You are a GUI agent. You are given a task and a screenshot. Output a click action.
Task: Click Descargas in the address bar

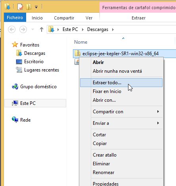coord(98,29)
